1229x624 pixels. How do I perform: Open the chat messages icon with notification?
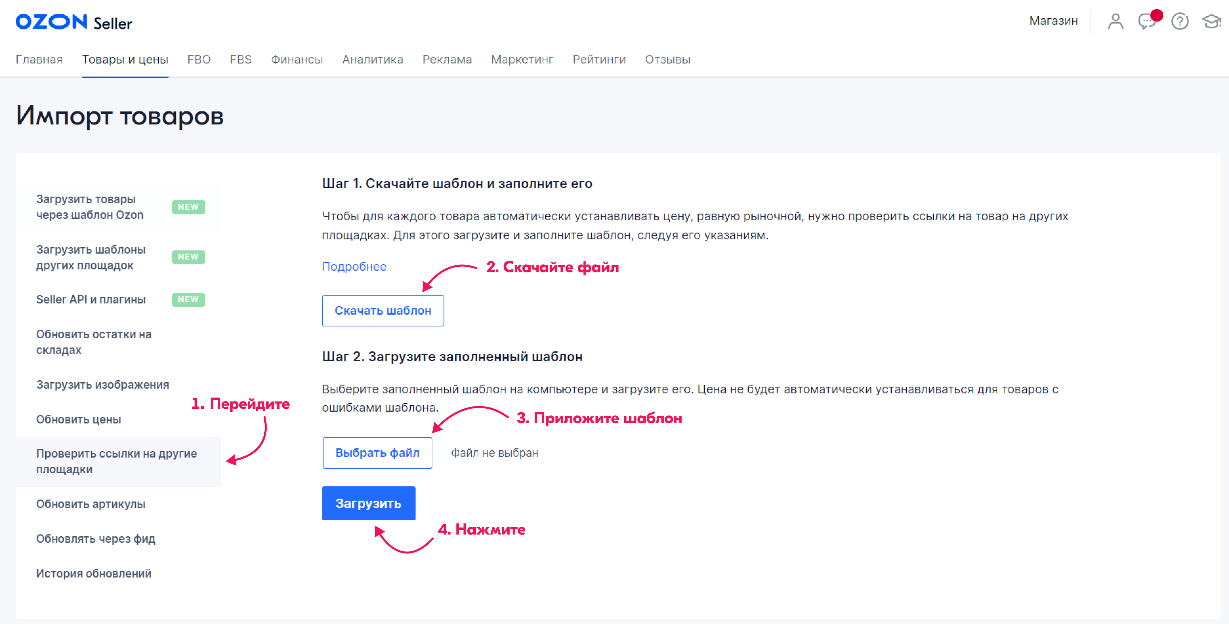point(1147,21)
